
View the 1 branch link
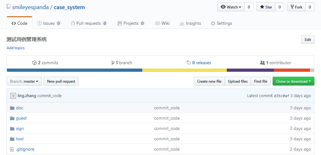122,63
